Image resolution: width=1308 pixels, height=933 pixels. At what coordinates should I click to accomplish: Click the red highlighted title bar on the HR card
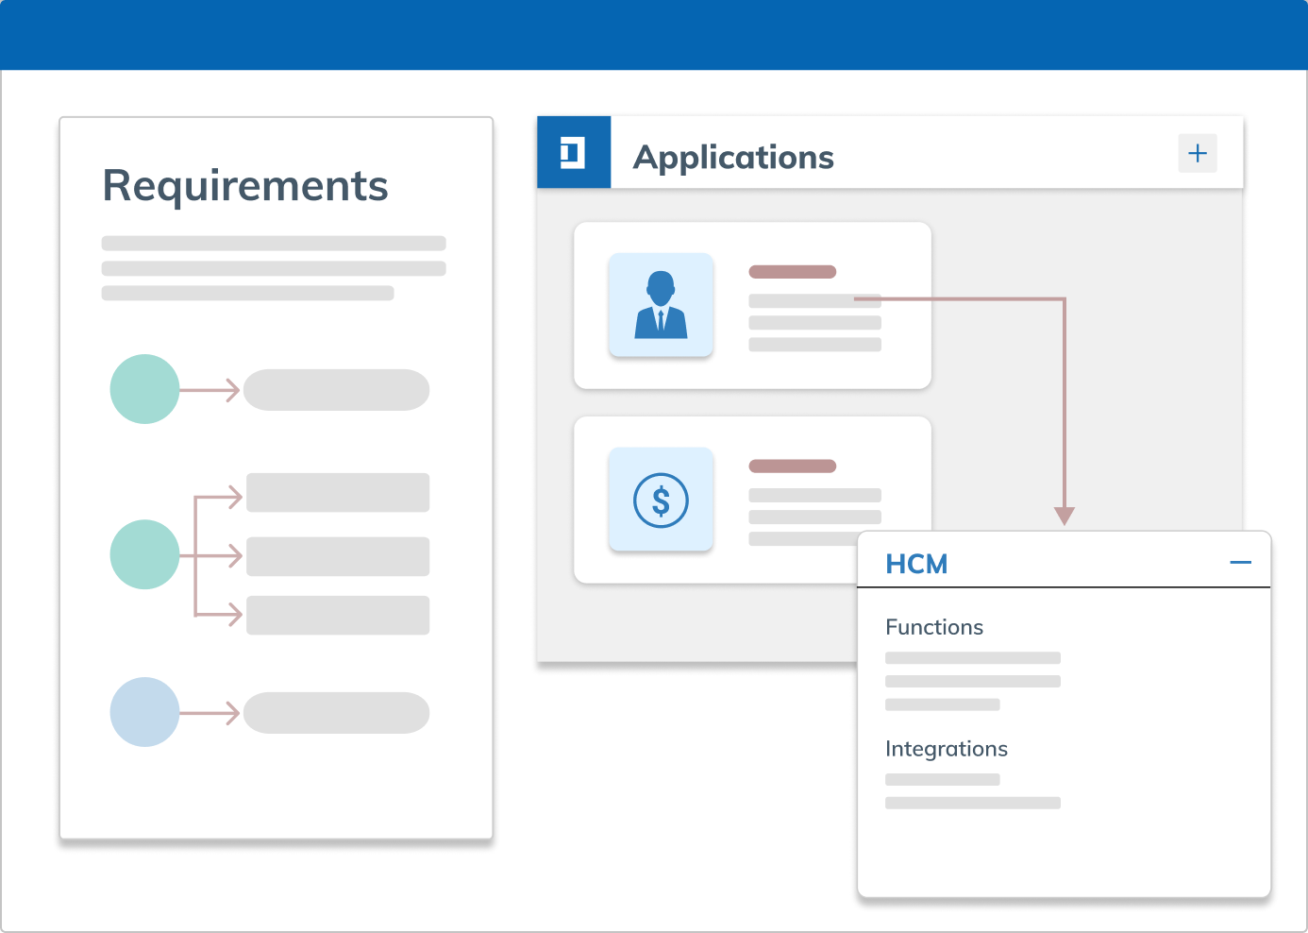click(x=792, y=271)
